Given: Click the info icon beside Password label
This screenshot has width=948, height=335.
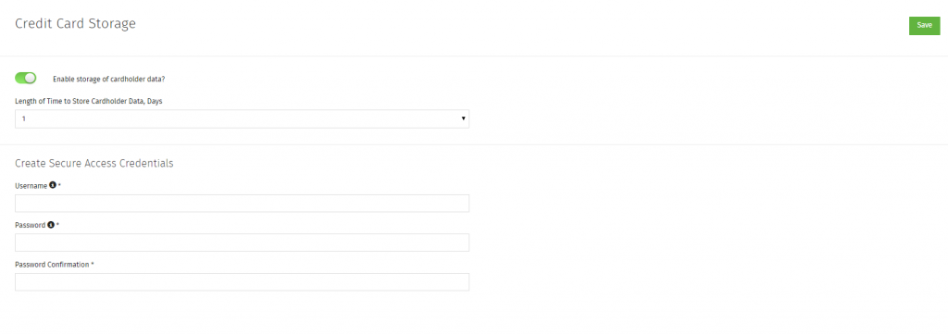Looking at the screenshot, I should tap(51, 225).
